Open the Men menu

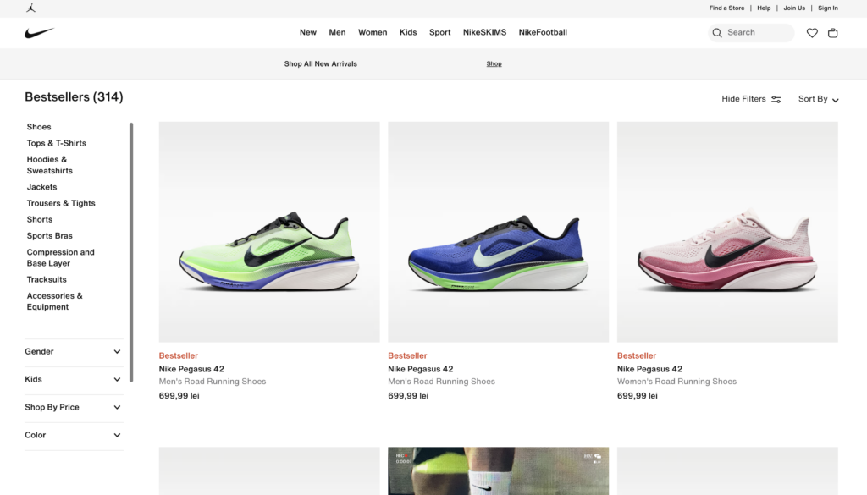coord(337,32)
